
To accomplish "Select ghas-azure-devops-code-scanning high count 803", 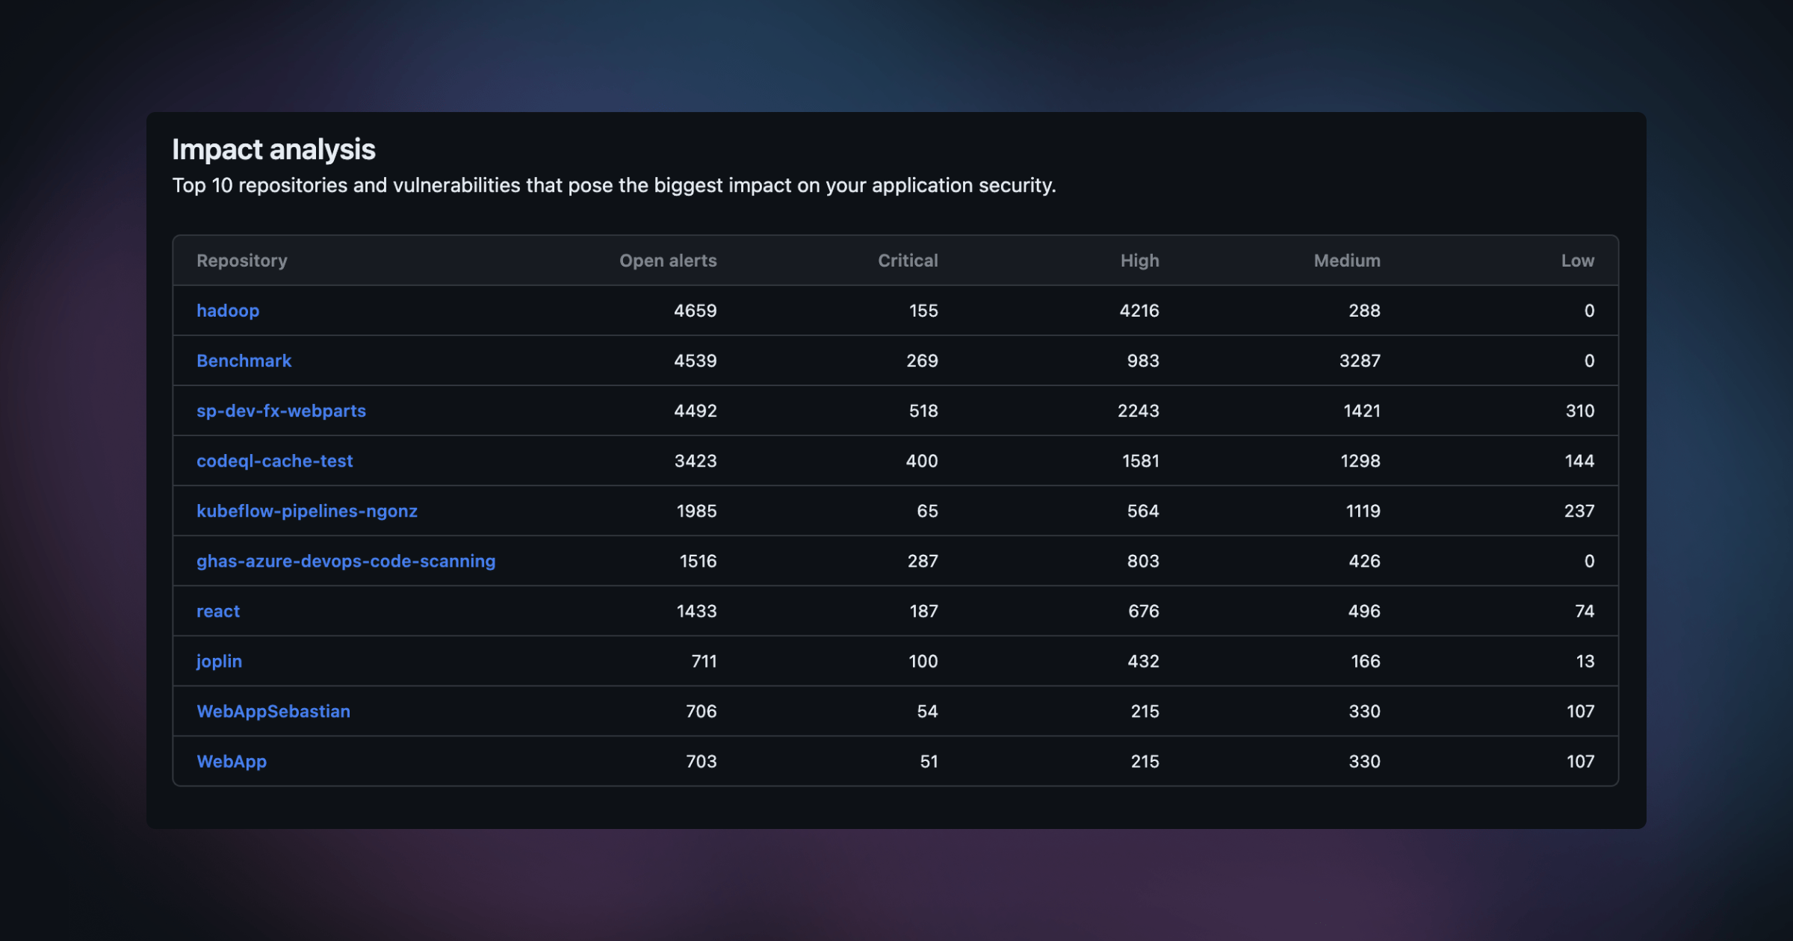I will (1143, 561).
